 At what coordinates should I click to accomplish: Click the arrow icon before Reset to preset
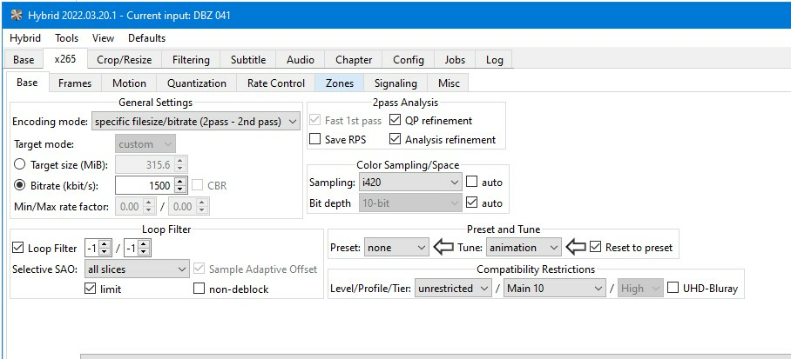pyautogui.click(x=576, y=247)
